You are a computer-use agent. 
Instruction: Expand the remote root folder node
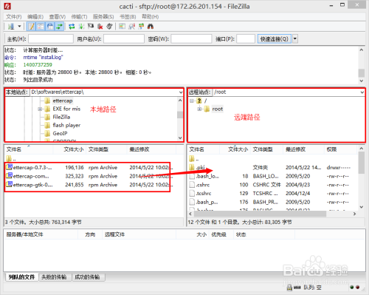coord(199,109)
